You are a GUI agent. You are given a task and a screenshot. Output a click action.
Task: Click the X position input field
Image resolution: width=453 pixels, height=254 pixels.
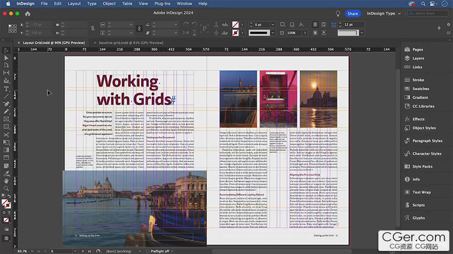tap(40, 25)
